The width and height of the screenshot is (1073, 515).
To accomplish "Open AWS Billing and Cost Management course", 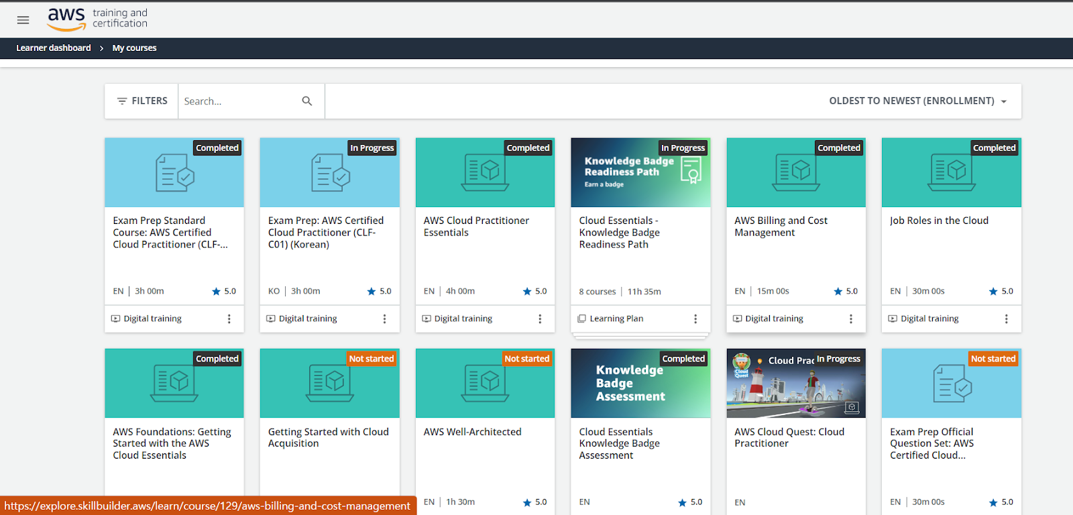I will 781,227.
